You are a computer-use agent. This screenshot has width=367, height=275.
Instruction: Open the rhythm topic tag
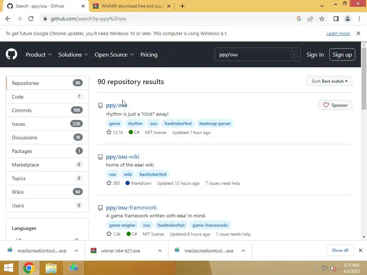(135, 123)
